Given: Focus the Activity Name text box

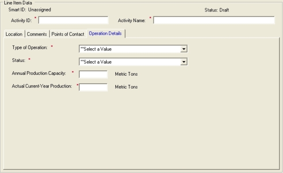Looking at the screenshot, I should pyautogui.click(x=214, y=20).
